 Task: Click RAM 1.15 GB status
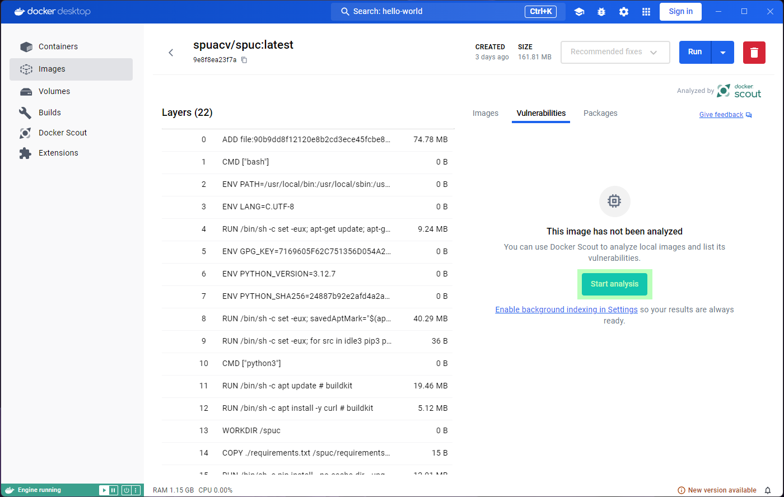click(x=173, y=490)
